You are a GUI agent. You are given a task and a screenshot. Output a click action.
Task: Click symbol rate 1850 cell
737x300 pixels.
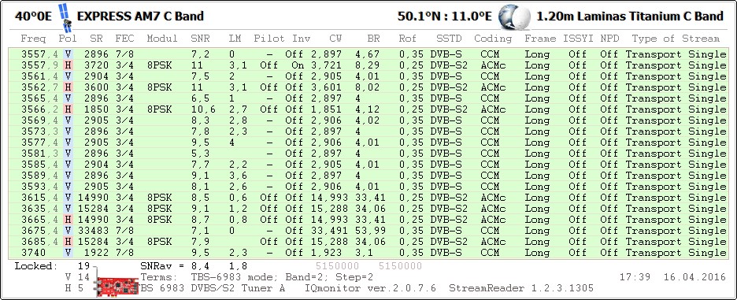[x=96, y=109]
